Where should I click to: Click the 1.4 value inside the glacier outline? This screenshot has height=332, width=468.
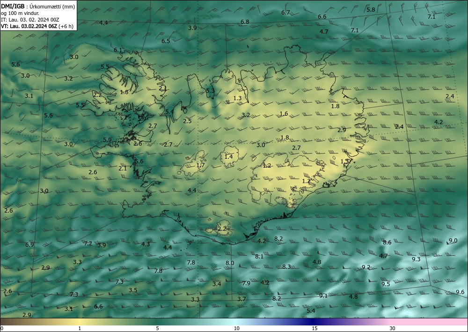coord(229,156)
